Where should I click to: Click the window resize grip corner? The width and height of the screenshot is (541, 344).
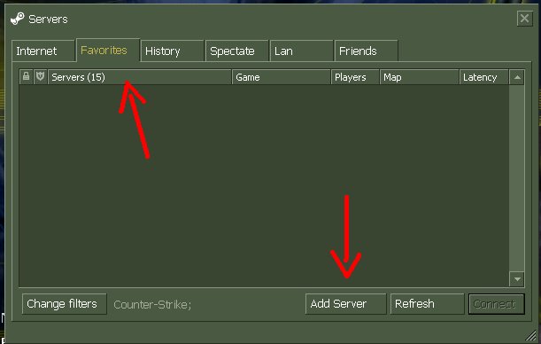(x=531, y=335)
